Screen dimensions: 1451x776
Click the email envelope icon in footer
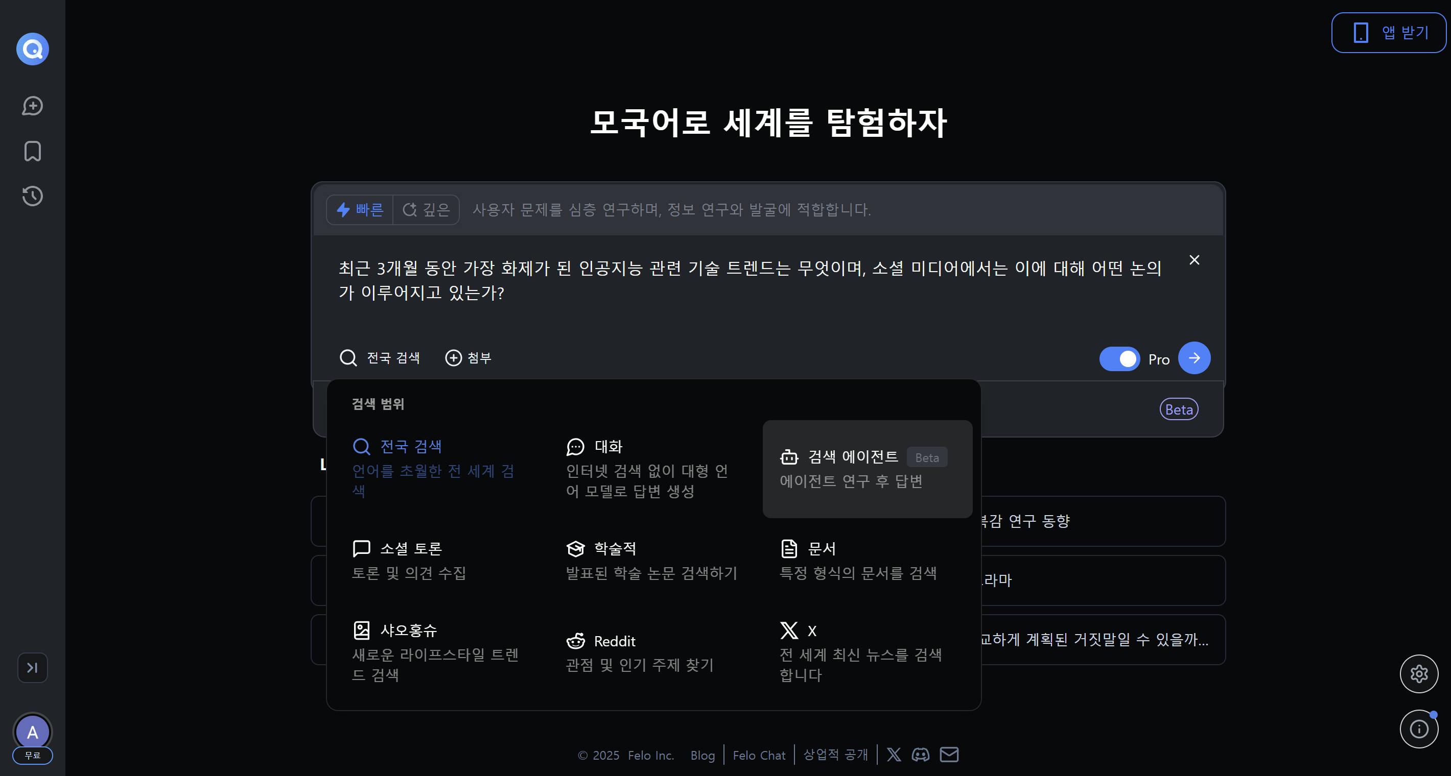[949, 755]
